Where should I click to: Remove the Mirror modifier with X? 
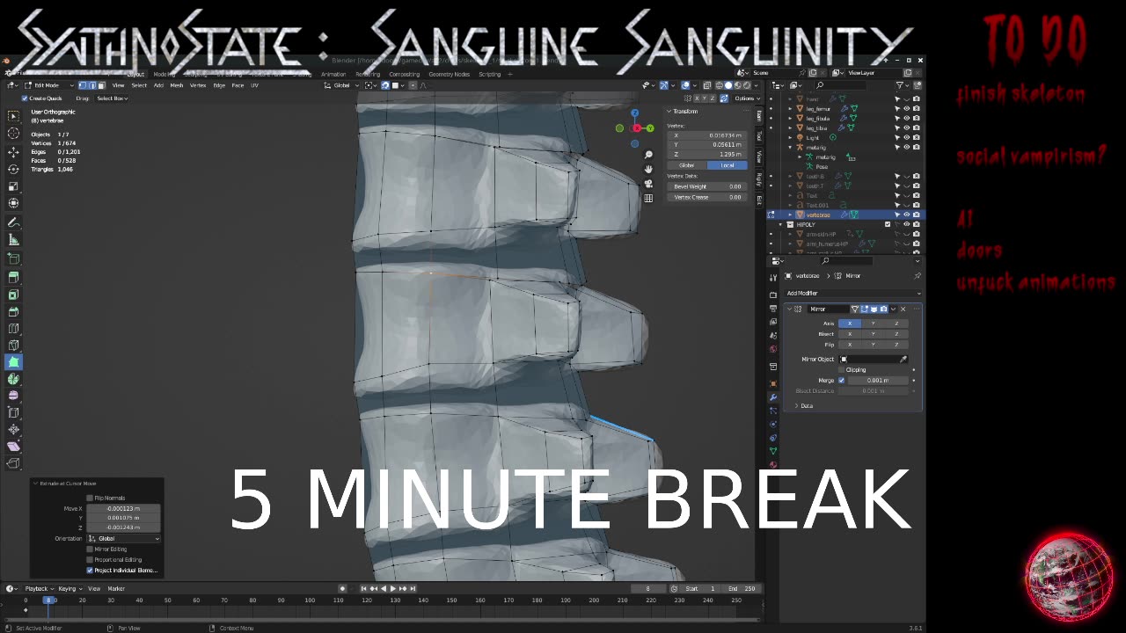(x=903, y=309)
